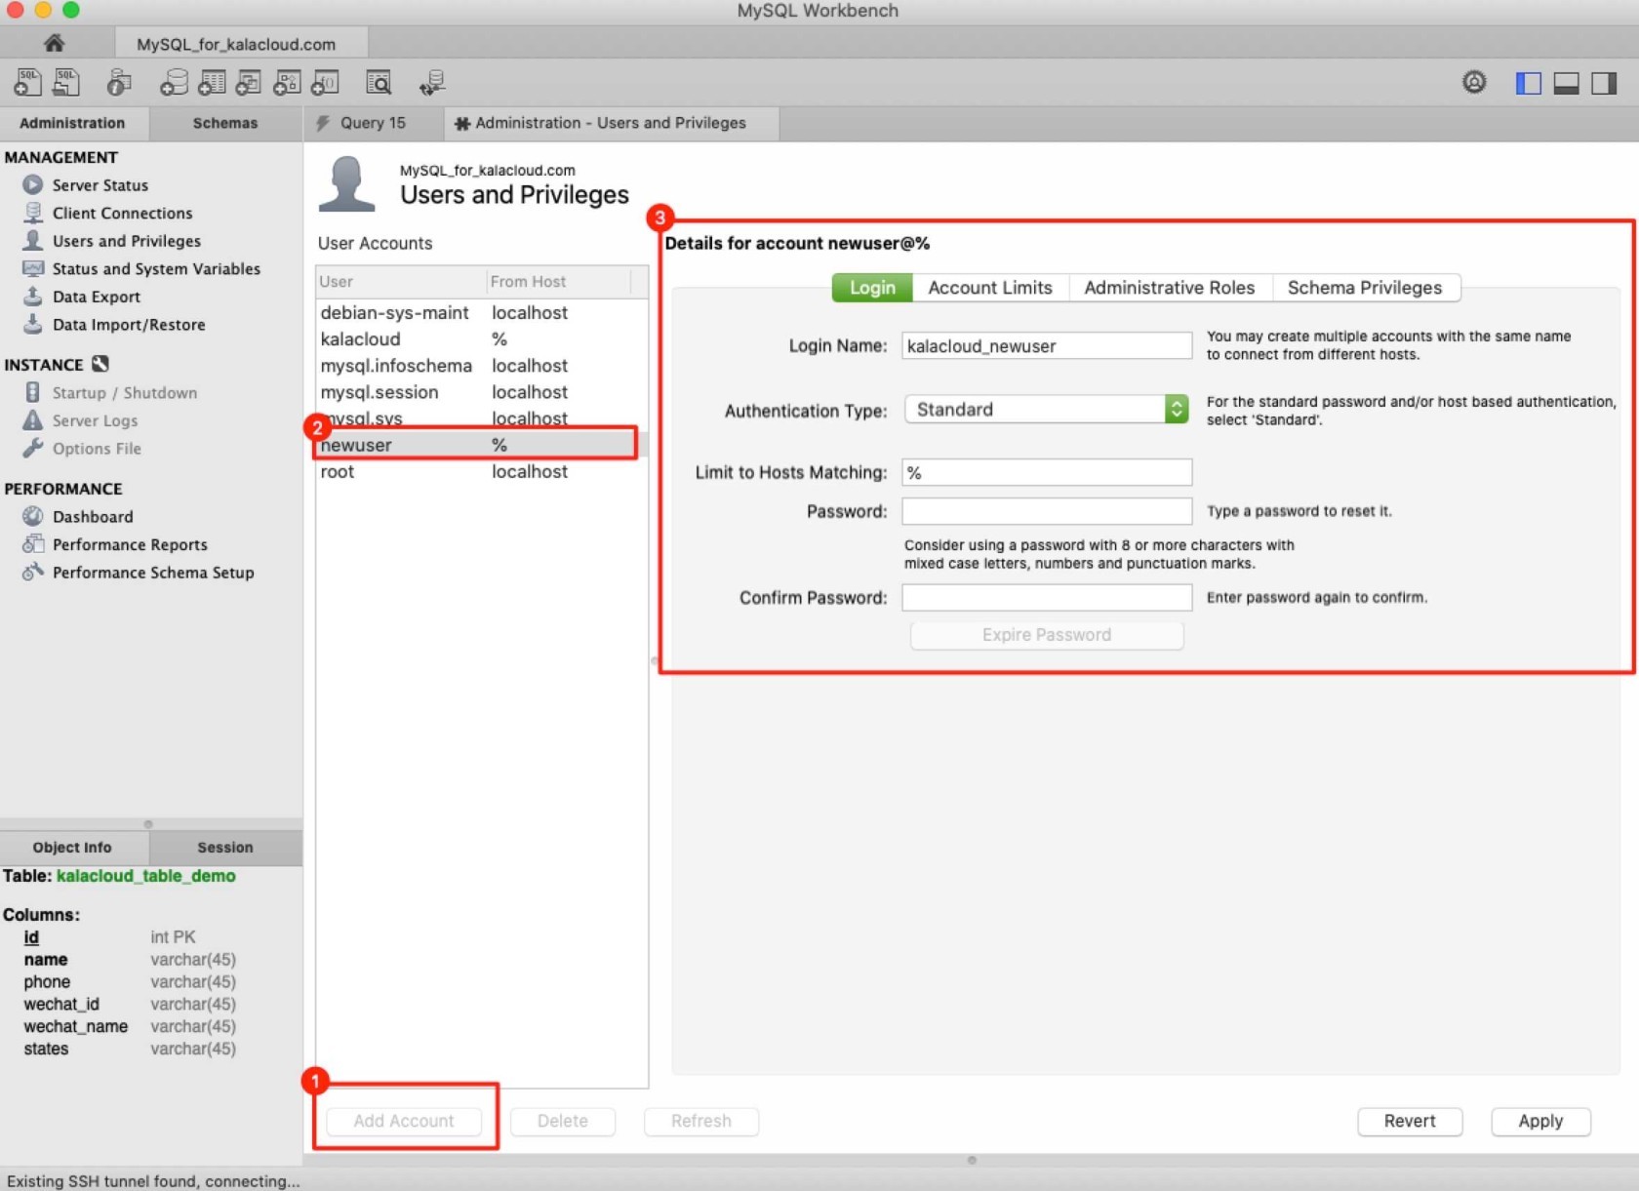The image size is (1639, 1191).
Task: Open the object inspector icon
Action: point(119,83)
